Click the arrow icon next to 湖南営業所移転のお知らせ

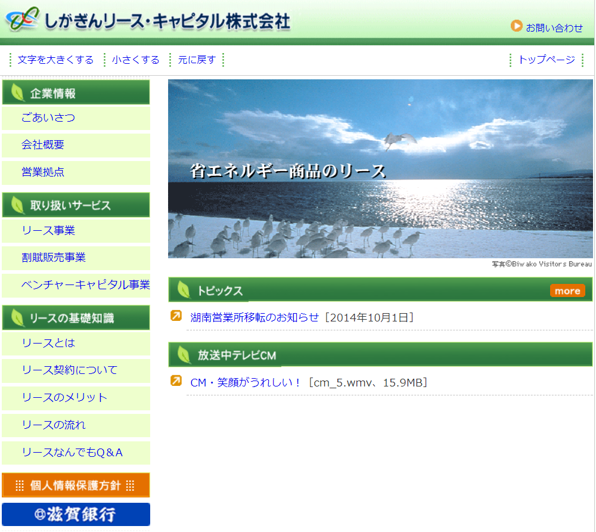pyautogui.click(x=176, y=316)
